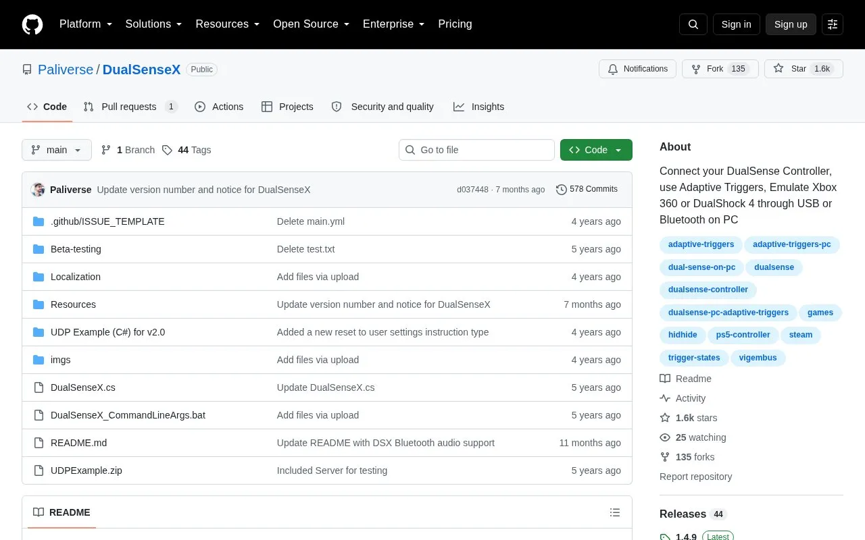The width and height of the screenshot is (865, 540).
Task: Click the Notifications bell button
Action: coord(637,69)
